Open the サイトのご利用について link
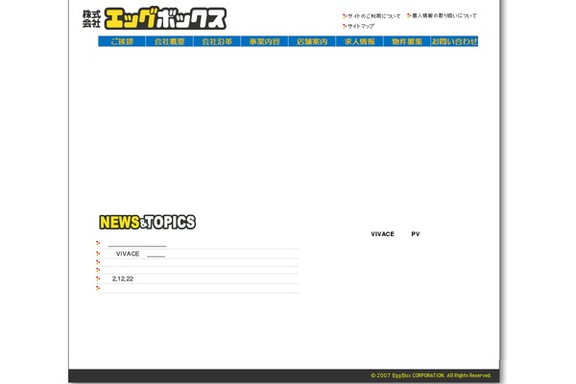This screenshot has width=576, height=384. (x=374, y=16)
